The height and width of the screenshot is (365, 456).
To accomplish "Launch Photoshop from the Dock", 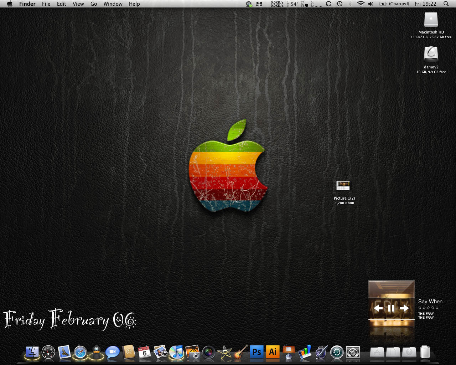I will pos(256,352).
